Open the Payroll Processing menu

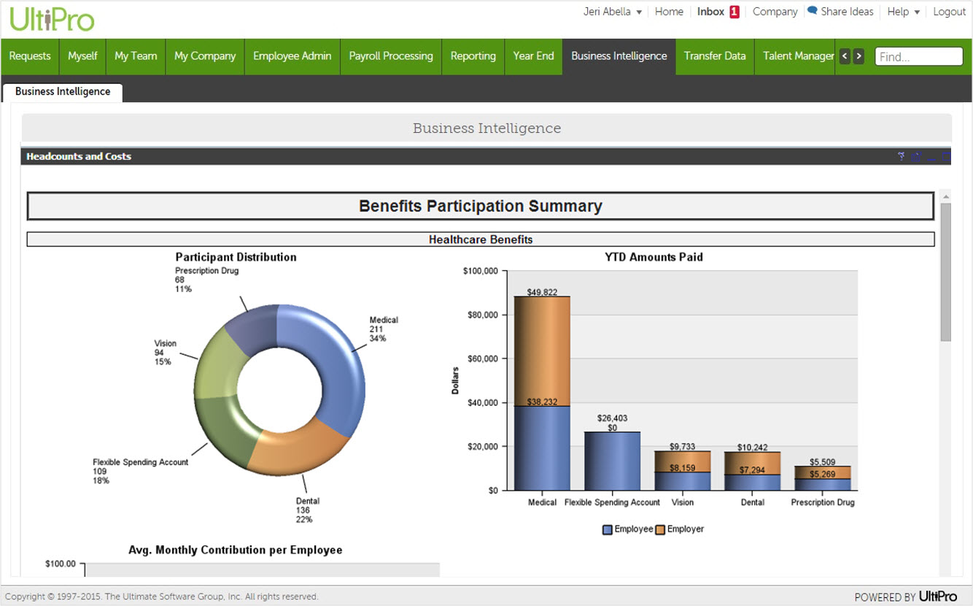click(x=390, y=56)
